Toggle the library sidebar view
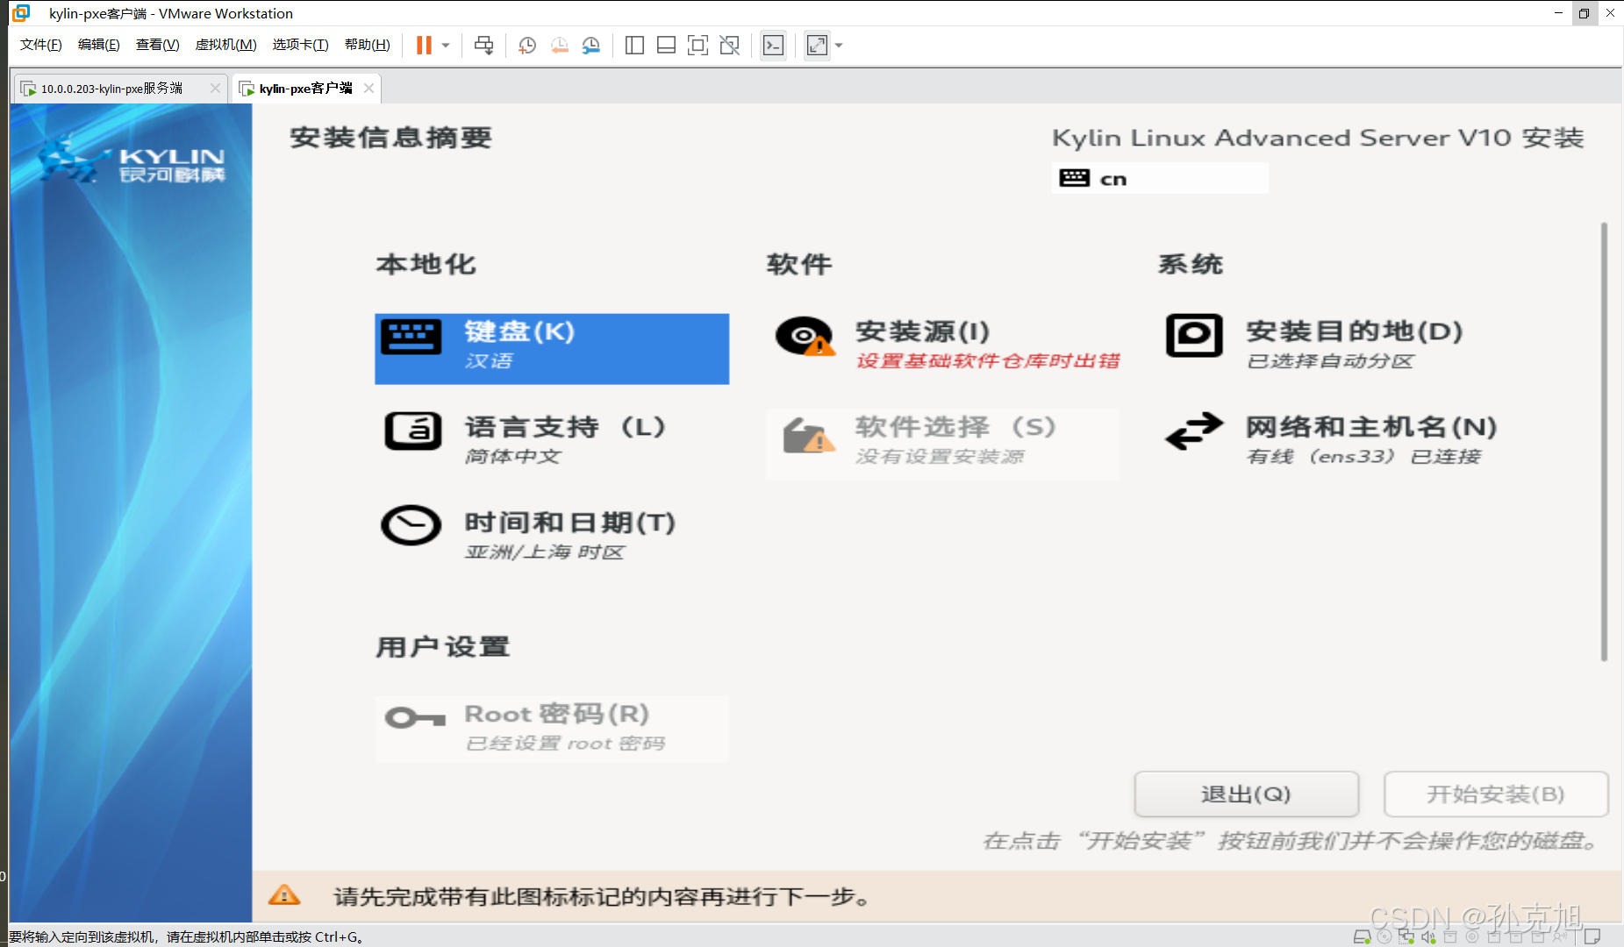1624x947 pixels. pos(634,45)
